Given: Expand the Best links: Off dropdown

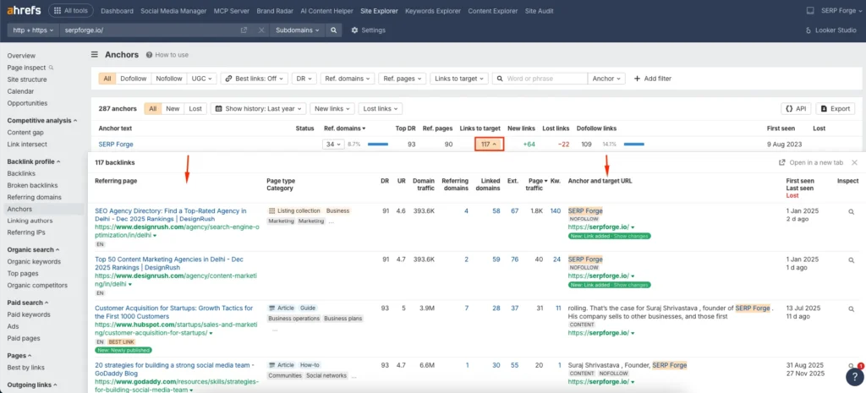Looking at the screenshot, I should point(254,79).
